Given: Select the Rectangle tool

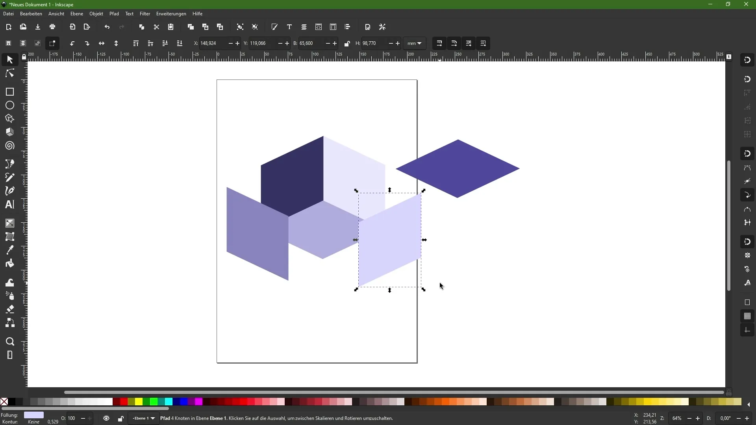Looking at the screenshot, I should (10, 92).
